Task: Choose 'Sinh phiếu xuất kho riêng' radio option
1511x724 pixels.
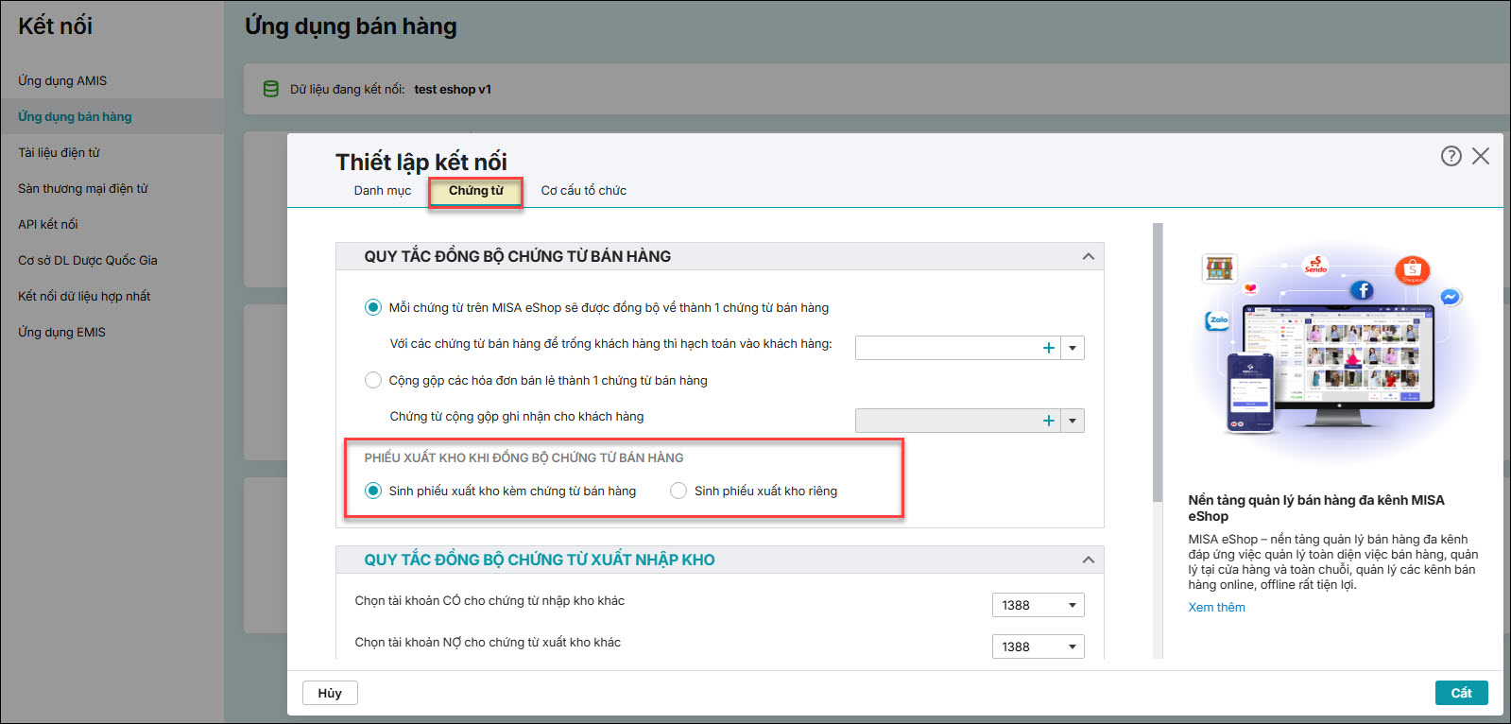Action: click(678, 491)
